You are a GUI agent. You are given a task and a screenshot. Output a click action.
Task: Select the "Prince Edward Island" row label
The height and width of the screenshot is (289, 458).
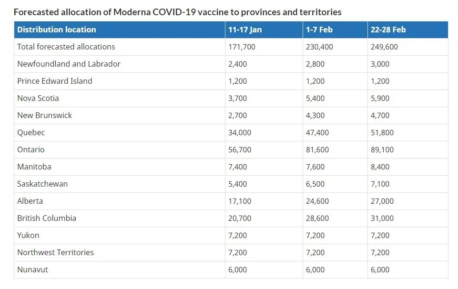(x=55, y=81)
